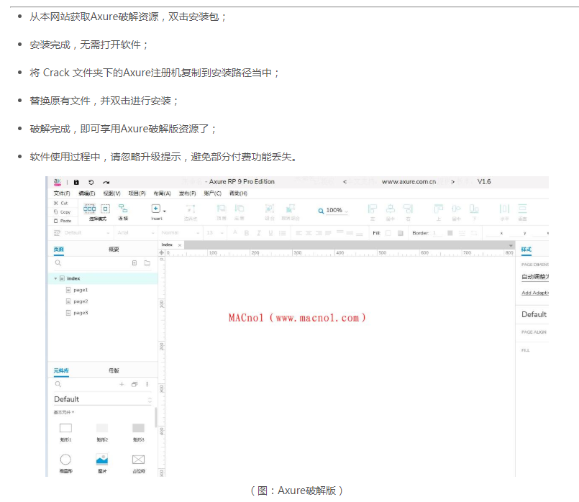Select page1 in the page tree
579x502 pixels.
[x=81, y=290]
